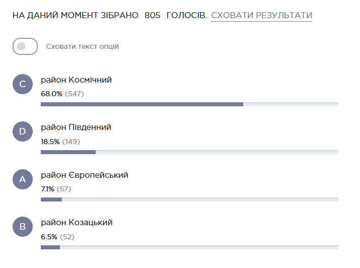Screen dimensions: 360x268
Task: Click the 7.1% progress bar
Action: click(189, 199)
